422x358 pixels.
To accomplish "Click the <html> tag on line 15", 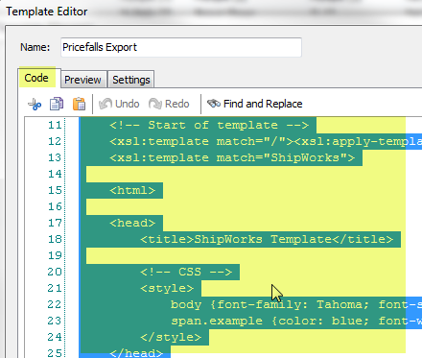I will [132, 190].
